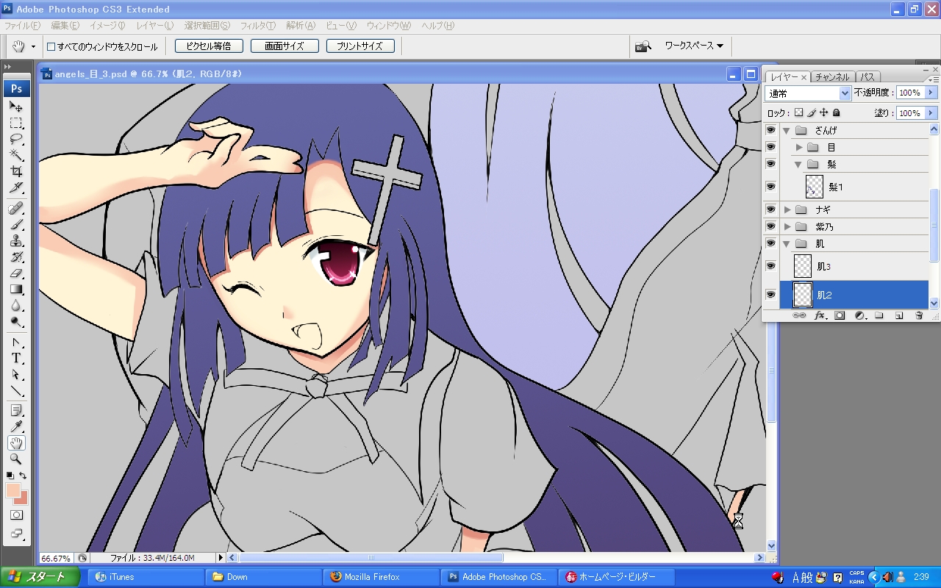This screenshot has width=941, height=588.
Task: Hide the 髪 layer group
Action: 770,164
